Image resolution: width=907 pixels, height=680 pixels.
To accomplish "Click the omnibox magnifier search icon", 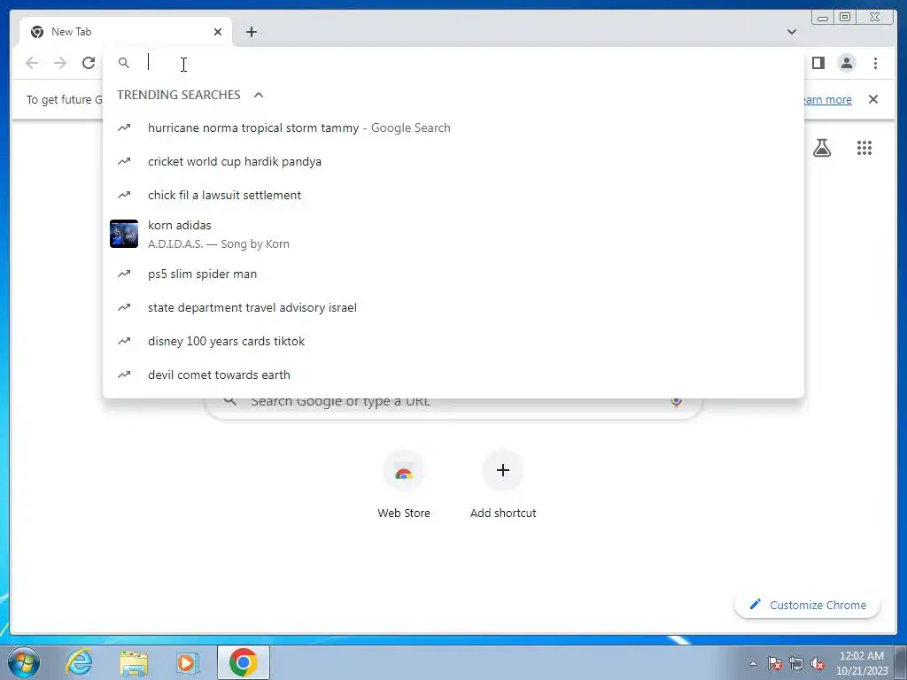I will click(124, 63).
